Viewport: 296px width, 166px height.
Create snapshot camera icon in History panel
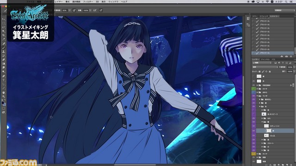(x=287, y=56)
